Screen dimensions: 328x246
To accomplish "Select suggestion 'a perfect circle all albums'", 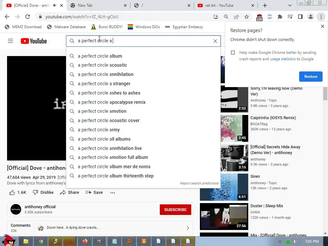I will 143,139.
